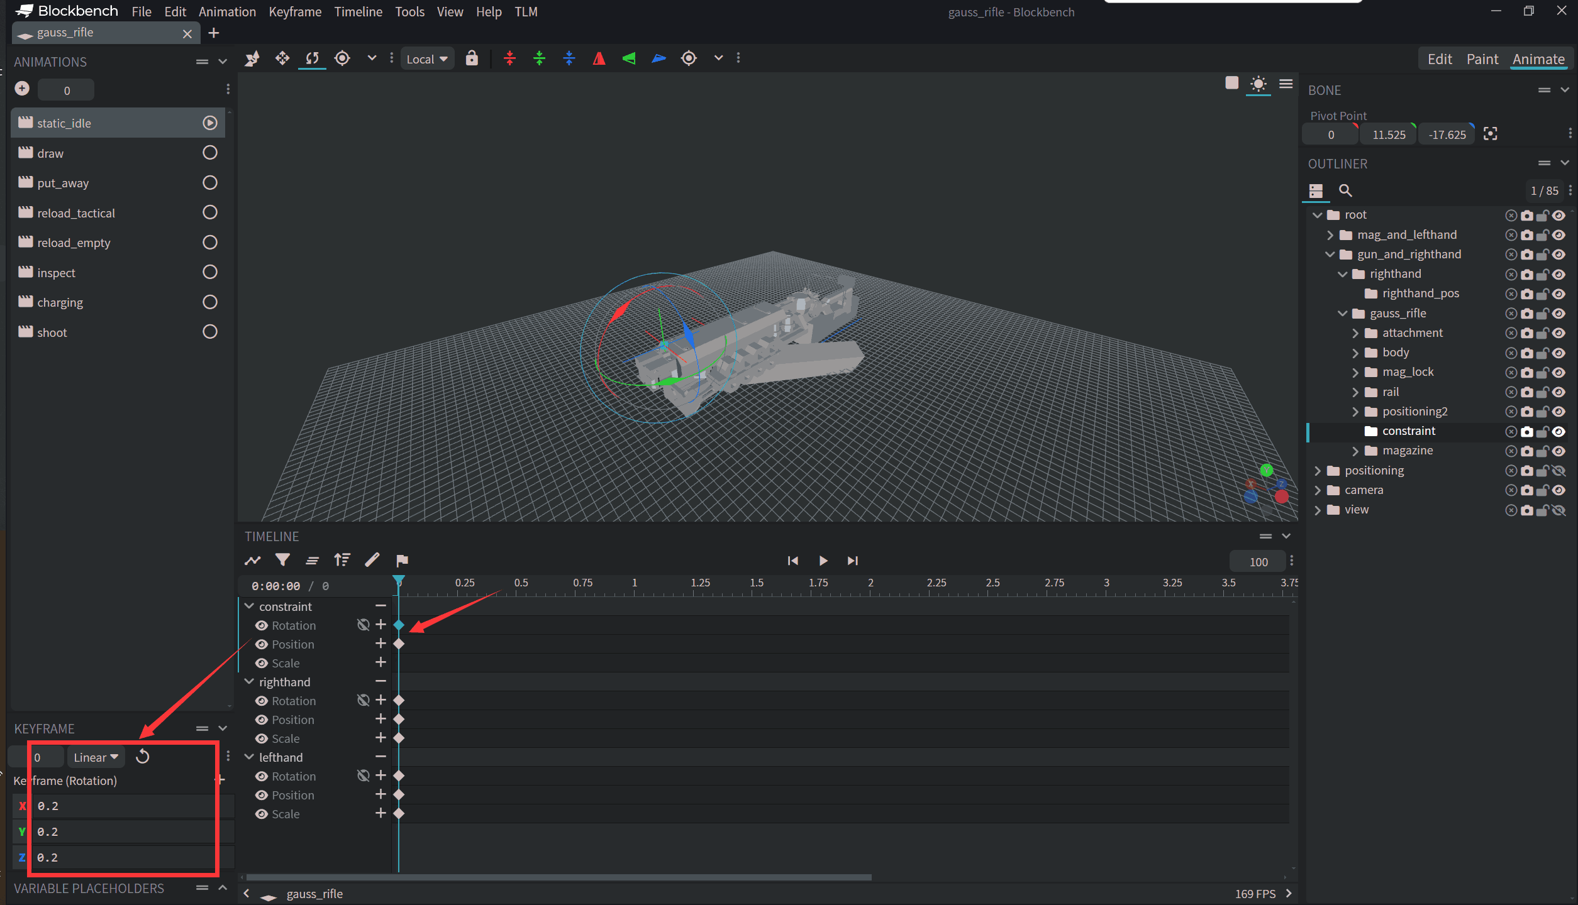Open the Linear interpolation dropdown

96,757
